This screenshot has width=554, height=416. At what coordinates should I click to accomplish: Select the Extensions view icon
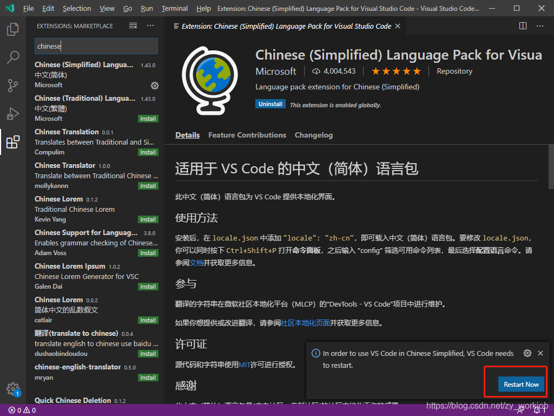(13, 142)
